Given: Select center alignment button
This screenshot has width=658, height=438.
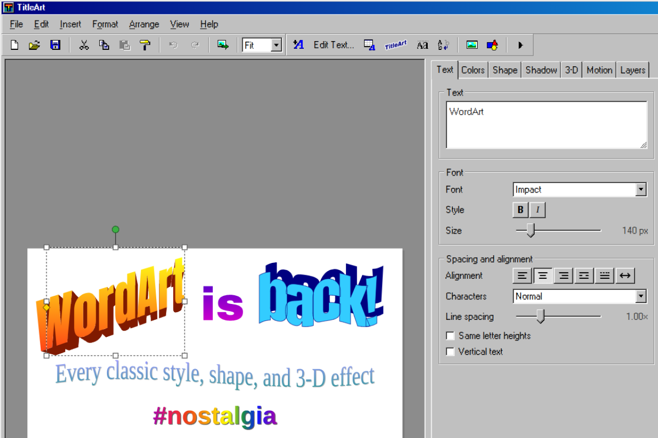Looking at the screenshot, I should coord(543,276).
